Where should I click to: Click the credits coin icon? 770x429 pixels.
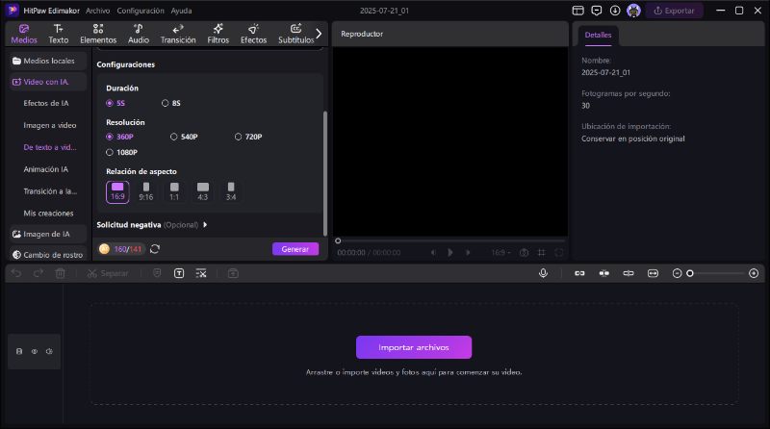coord(104,249)
